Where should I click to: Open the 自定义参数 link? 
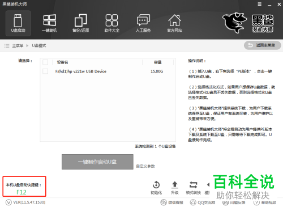coord(145,166)
